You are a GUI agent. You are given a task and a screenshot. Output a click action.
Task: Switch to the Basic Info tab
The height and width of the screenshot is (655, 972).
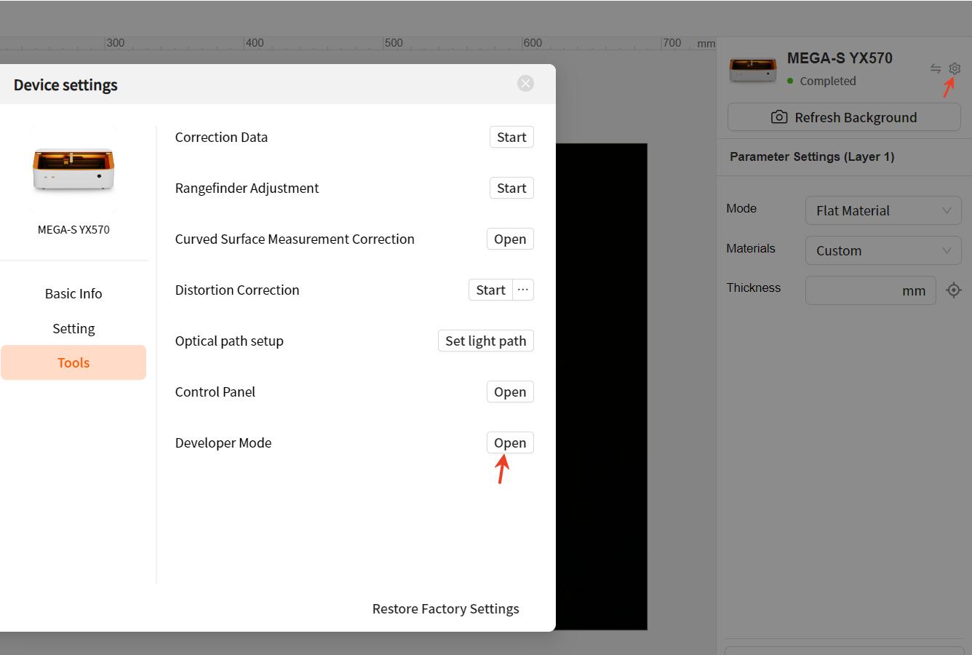coord(73,293)
